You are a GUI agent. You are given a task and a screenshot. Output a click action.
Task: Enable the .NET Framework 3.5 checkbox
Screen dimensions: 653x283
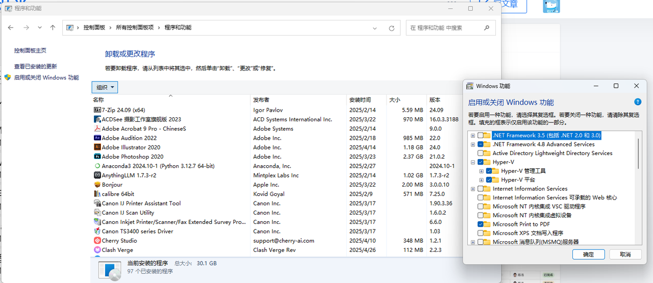[481, 135]
